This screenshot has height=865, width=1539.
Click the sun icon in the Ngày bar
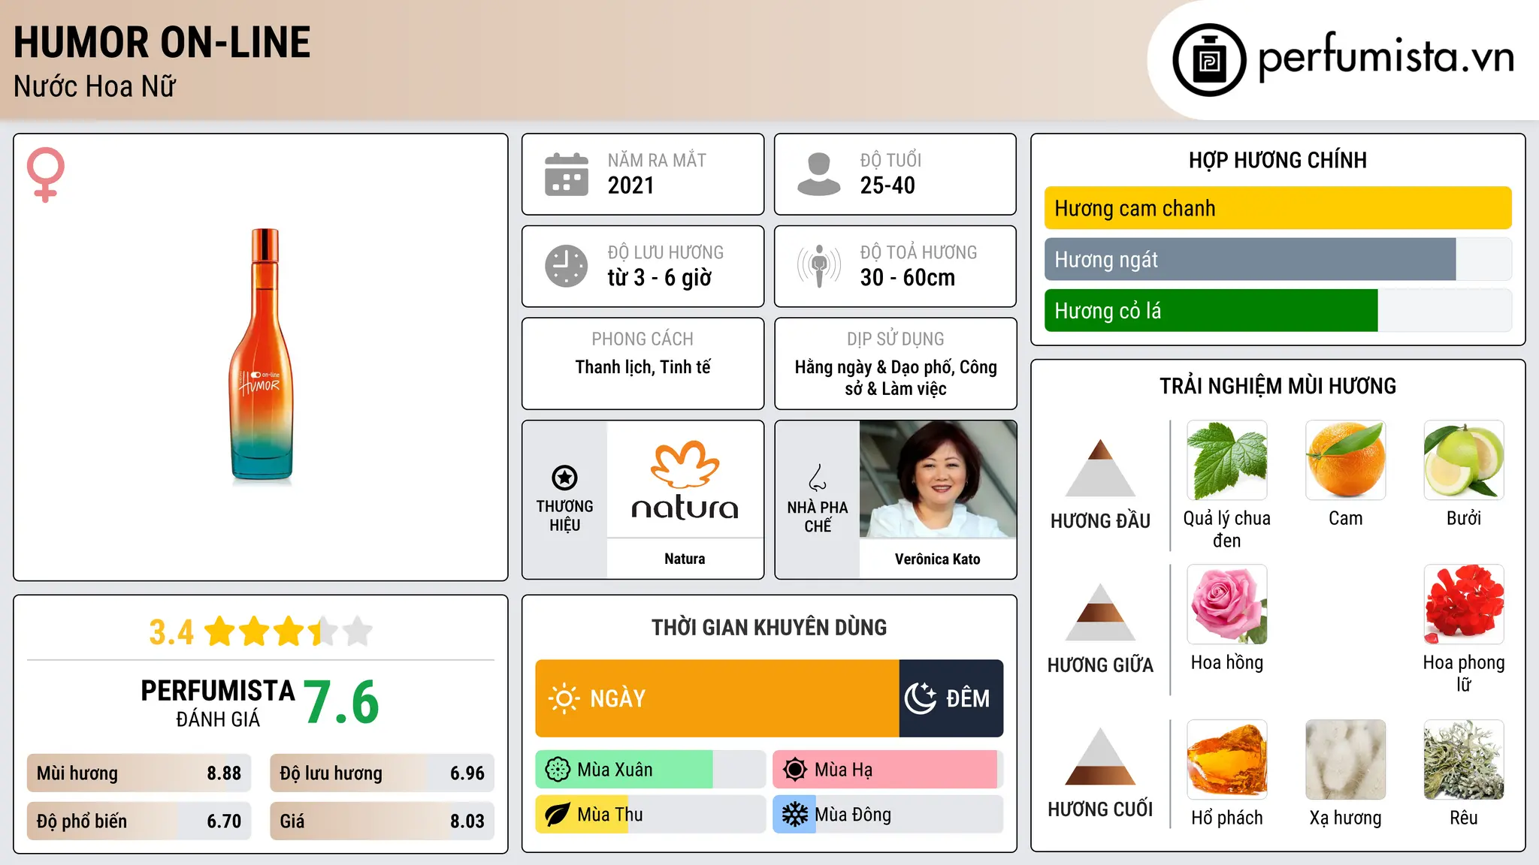[564, 698]
